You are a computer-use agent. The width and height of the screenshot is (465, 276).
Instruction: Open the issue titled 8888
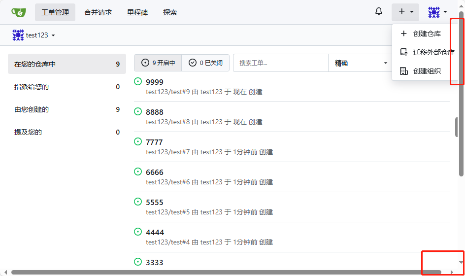(x=154, y=112)
